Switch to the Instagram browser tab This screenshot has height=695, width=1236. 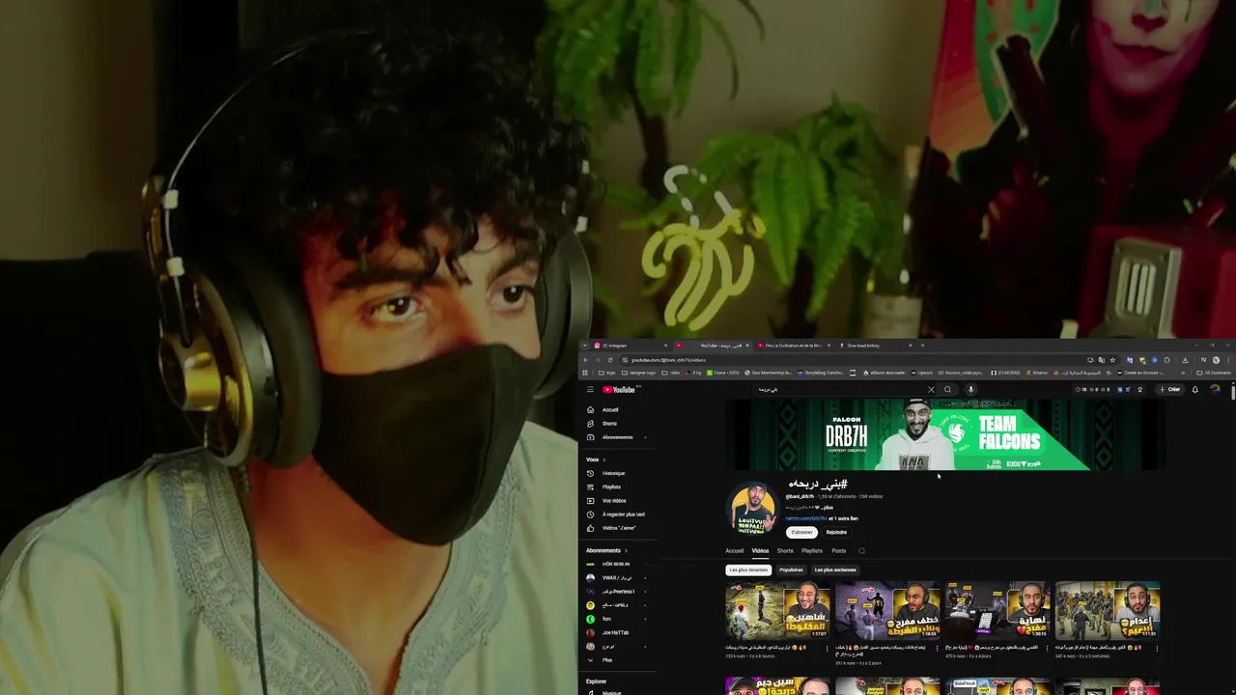tap(630, 346)
